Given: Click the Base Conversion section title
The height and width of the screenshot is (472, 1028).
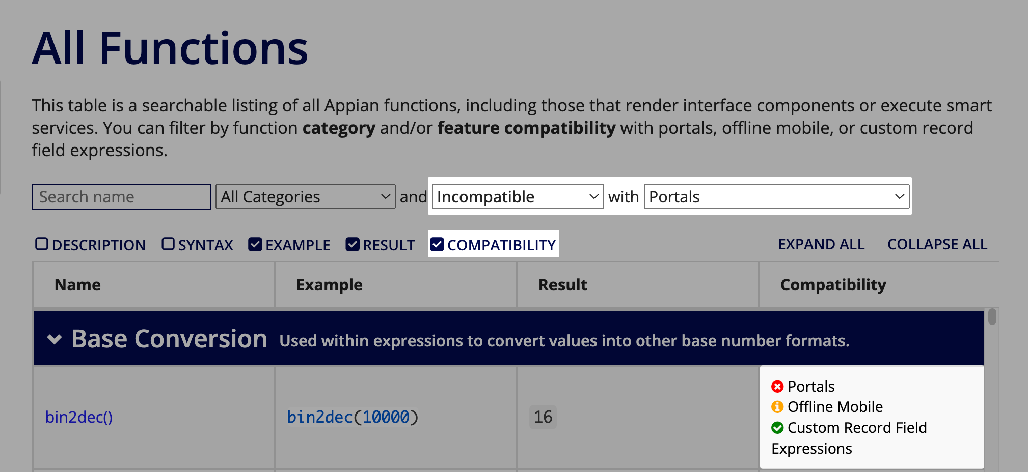Looking at the screenshot, I should [169, 339].
